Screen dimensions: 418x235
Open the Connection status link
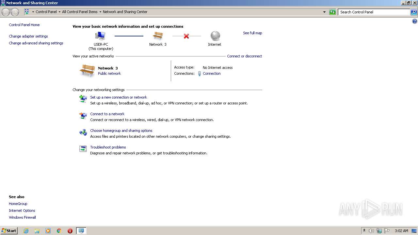pyautogui.click(x=212, y=73)
